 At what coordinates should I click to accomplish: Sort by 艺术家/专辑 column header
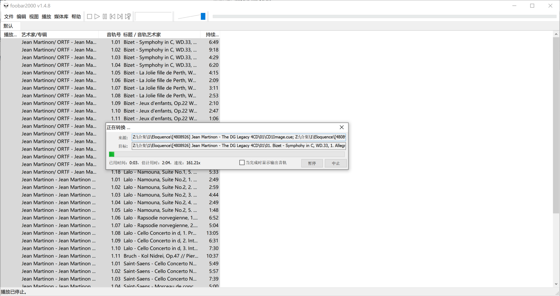pos(59,35)
